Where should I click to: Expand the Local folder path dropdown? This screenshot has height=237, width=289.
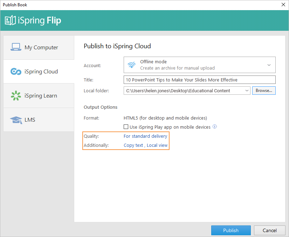click(x=247, y=90)
